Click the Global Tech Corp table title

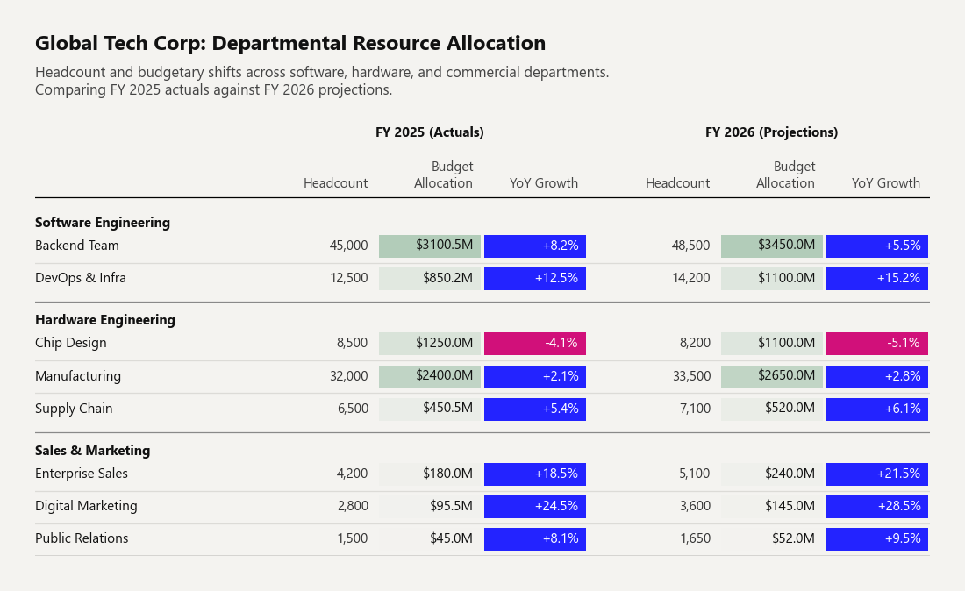(x=290, y=43)
